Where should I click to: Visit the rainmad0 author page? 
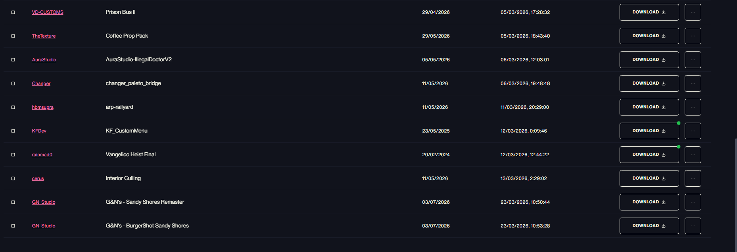pyautogui.click(x=42, y=155)
